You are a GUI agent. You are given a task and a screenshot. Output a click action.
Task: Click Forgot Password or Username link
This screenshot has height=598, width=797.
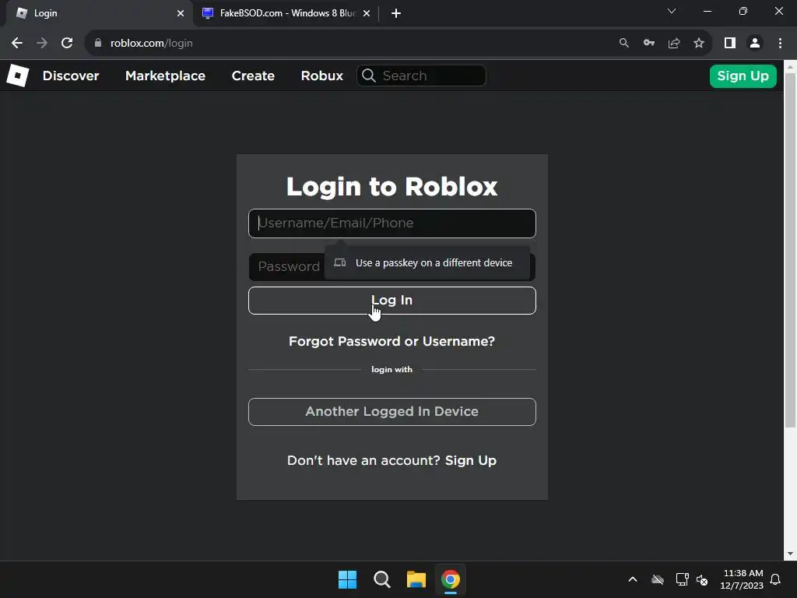click(x=392, y=341)
